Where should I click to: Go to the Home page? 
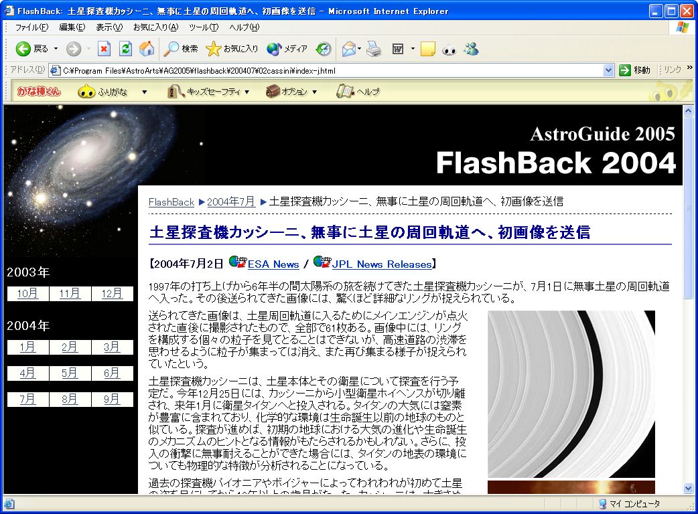pyautogui.click(x=147, y=49)
